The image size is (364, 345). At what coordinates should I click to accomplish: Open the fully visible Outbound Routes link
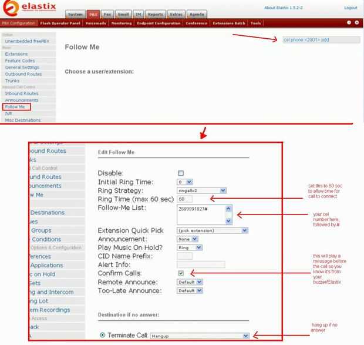click(x=23, y=74)
